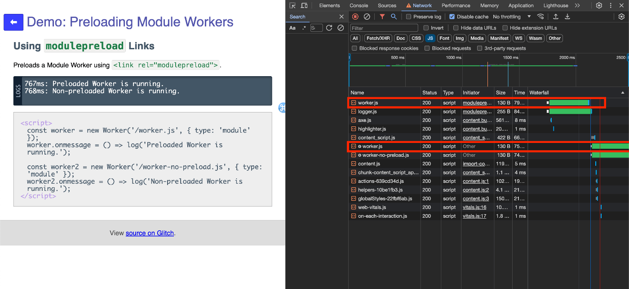Sort by the Time column header
The image size is (629, 289).
[520, 93]
